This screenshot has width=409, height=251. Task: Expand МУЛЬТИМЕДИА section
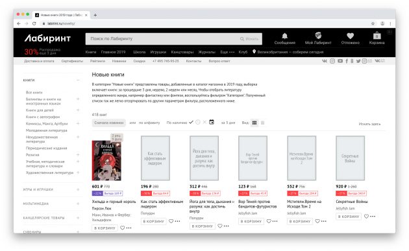tap(78, 204)
